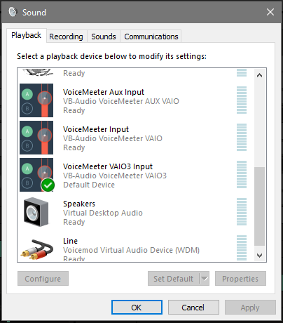283x323 pixels.
Task: Click the Line RCA cable icon
Action: point(37,249)
